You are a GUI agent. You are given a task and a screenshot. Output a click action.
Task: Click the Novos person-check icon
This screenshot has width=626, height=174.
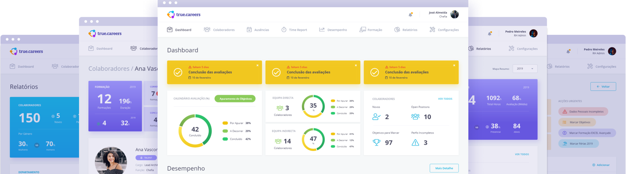click(x=376, y=117)
